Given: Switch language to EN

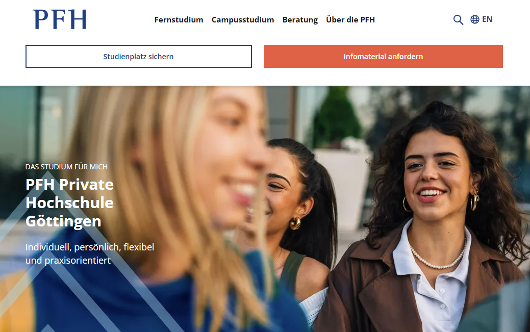Looking at the screenshot, I should click(x=487, y=19).
